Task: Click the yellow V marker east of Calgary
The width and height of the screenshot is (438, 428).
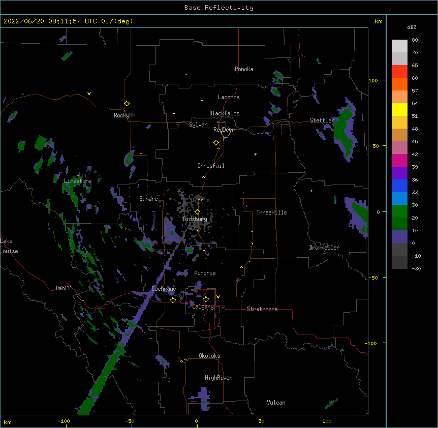Action: click(x=218, y=297)
